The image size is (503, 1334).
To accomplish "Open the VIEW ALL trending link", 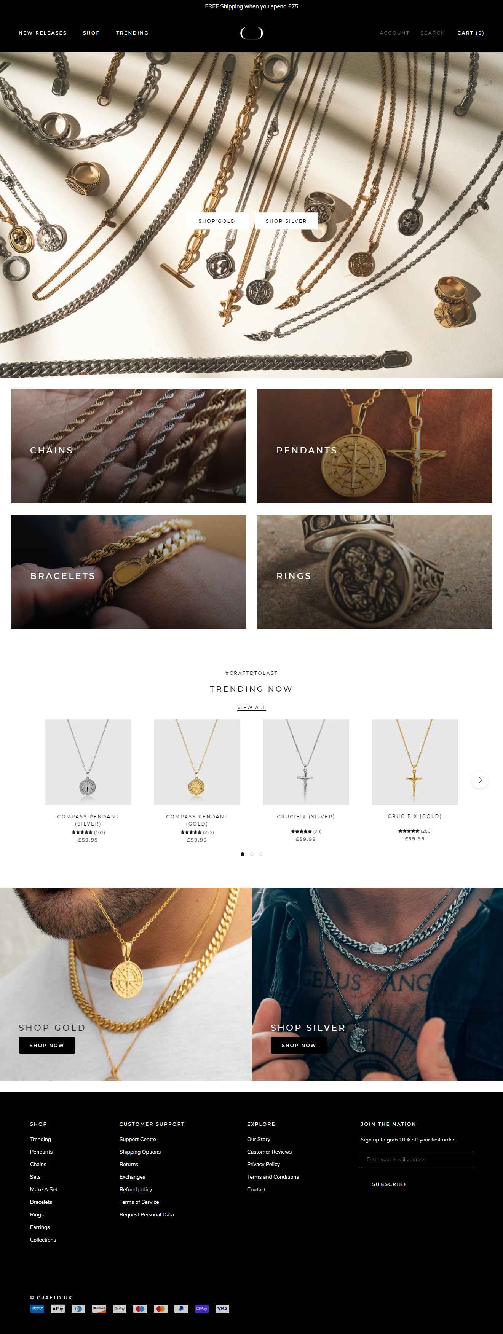I will tap(251, 707).
